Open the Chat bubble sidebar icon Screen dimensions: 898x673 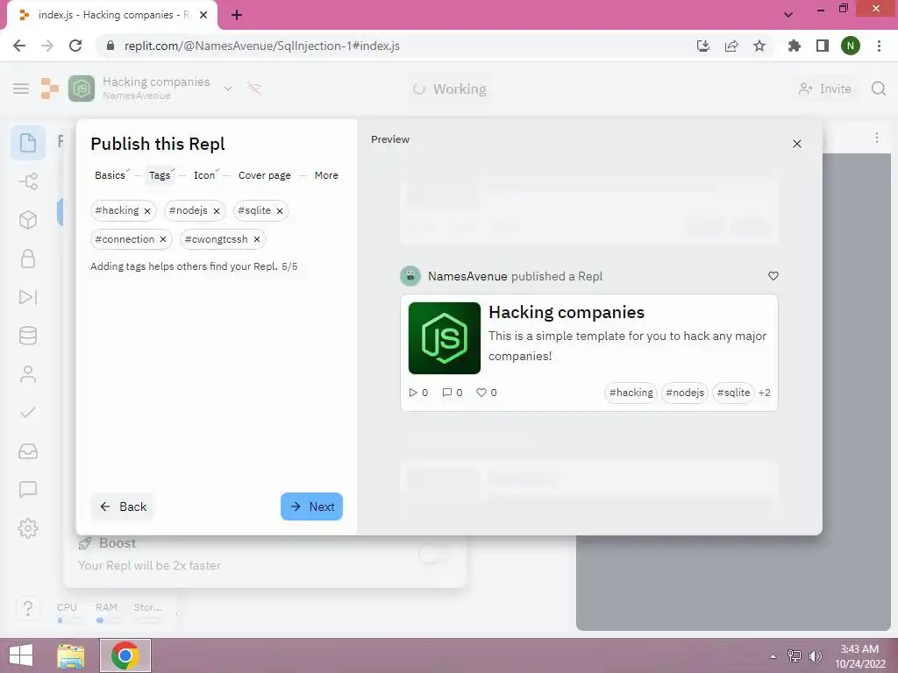27,489
